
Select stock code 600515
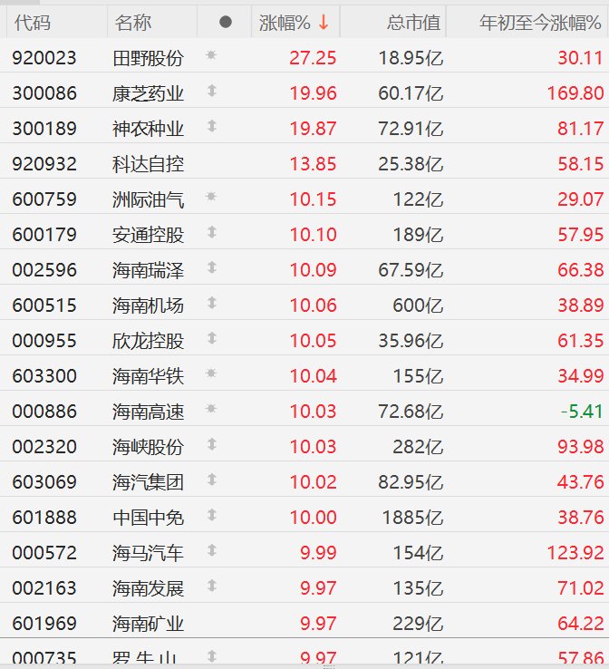pyautogui.click(x=44, y=305)
